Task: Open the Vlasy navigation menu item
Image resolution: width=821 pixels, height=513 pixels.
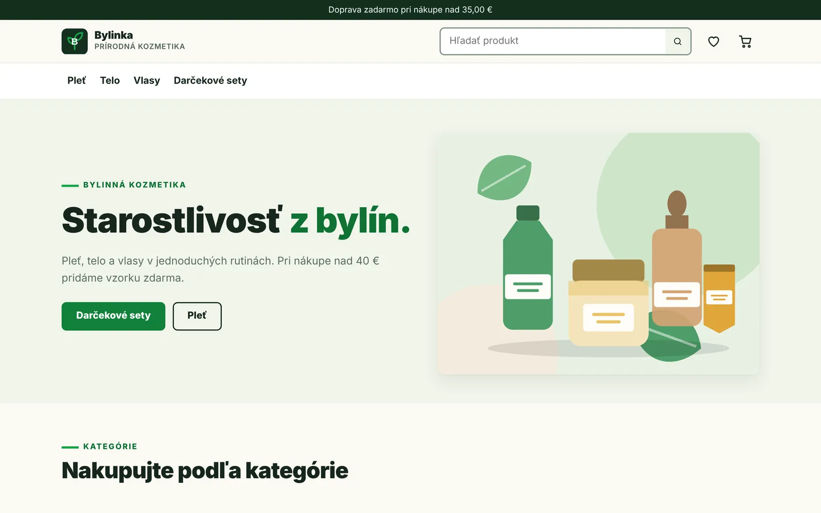Action: pyautogui.click(x=147, y=81)
